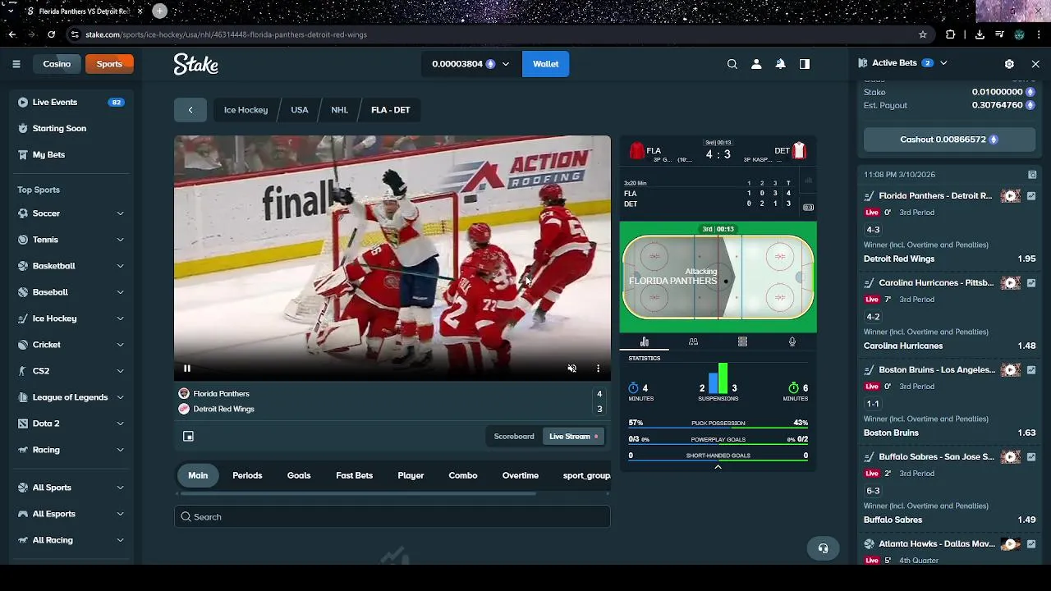
Task: Open the Stake logo home link
Action: (195, 64)
